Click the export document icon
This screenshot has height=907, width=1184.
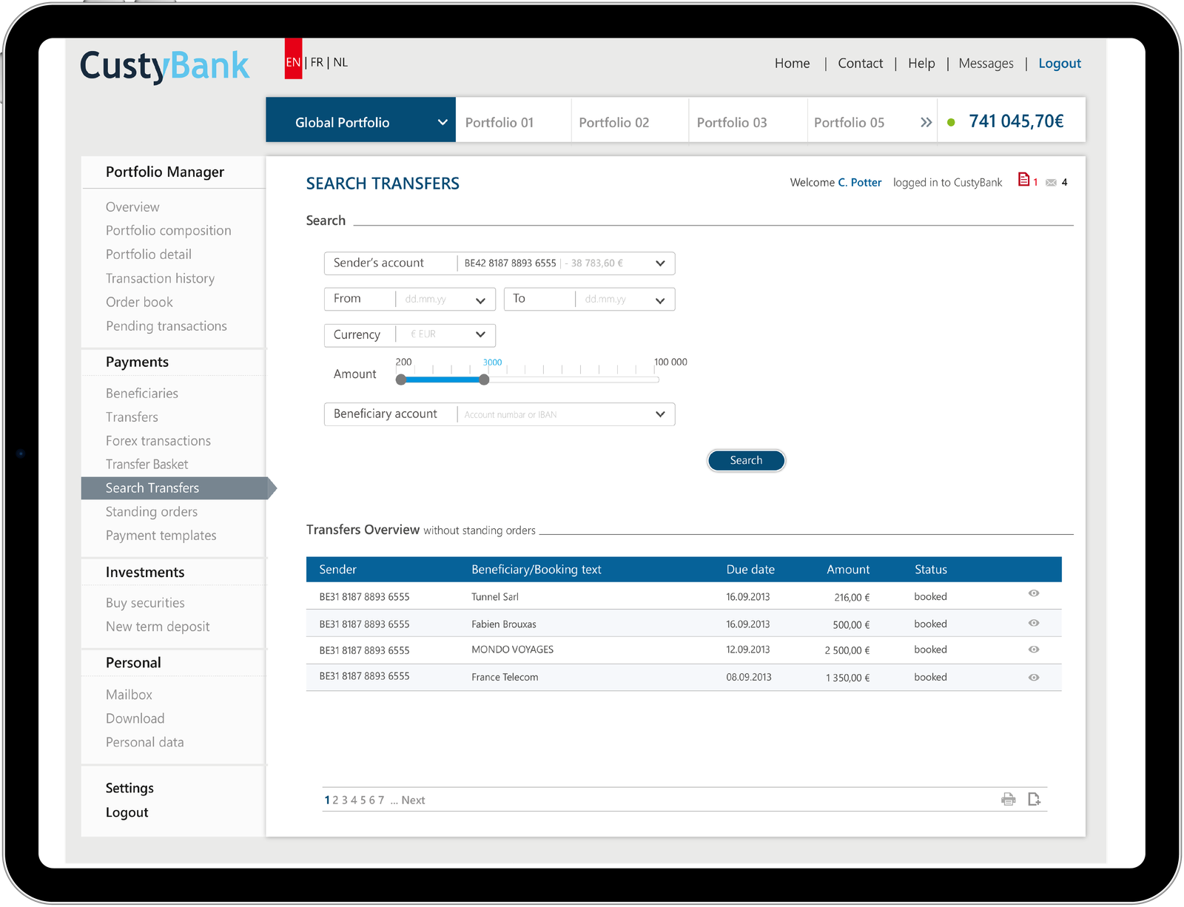(1034, 799)
